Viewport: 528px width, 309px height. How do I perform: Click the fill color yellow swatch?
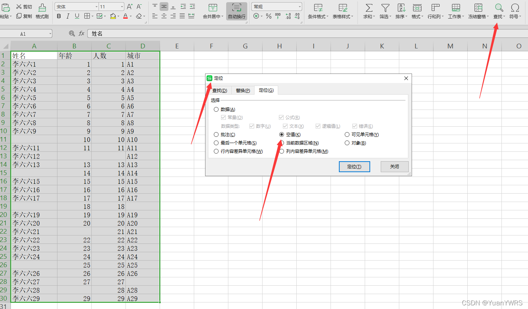pyautogui.click(x=113, y=16)
